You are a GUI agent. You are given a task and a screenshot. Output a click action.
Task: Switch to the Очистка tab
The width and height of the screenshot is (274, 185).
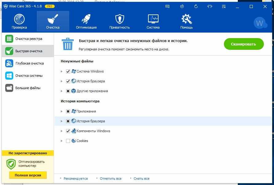[53, 21]
